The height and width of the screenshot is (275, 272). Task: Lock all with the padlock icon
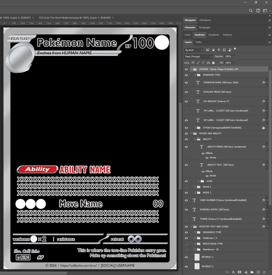pyautogui.click(x=213, y=63)
